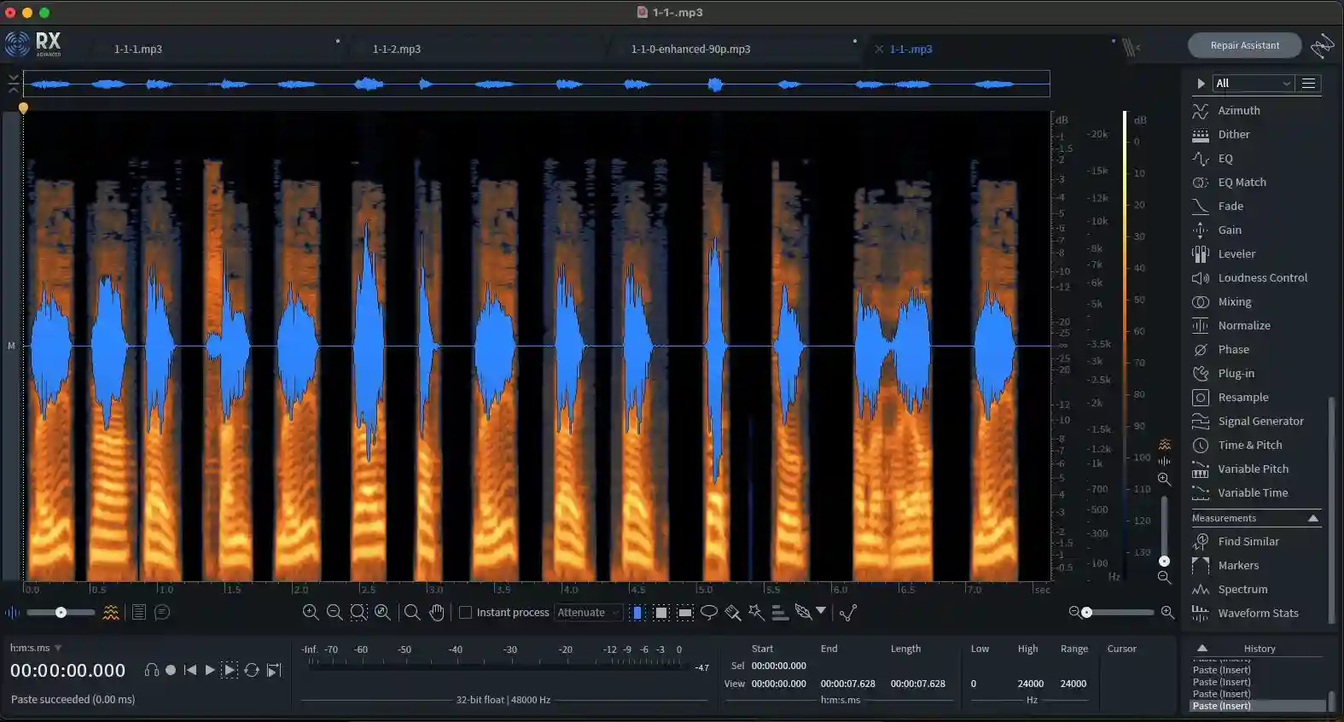Choose the Brush selection tool
Screen dimensions: 1344x722
point(732,612)
